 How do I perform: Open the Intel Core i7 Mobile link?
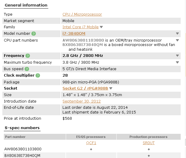click(x=81, y=27)
